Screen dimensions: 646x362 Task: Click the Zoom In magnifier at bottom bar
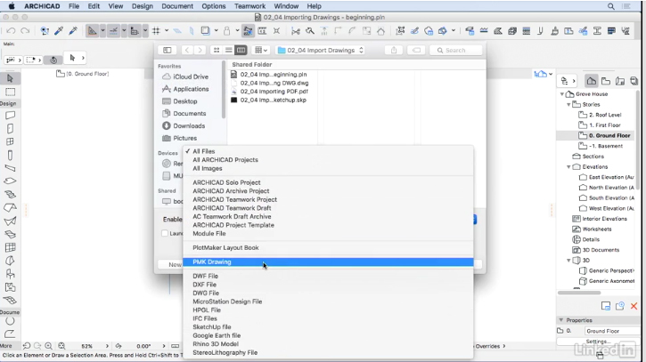49,346
